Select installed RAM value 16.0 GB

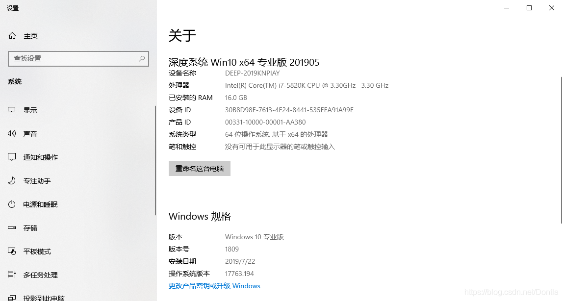click(x=236, y=98)
